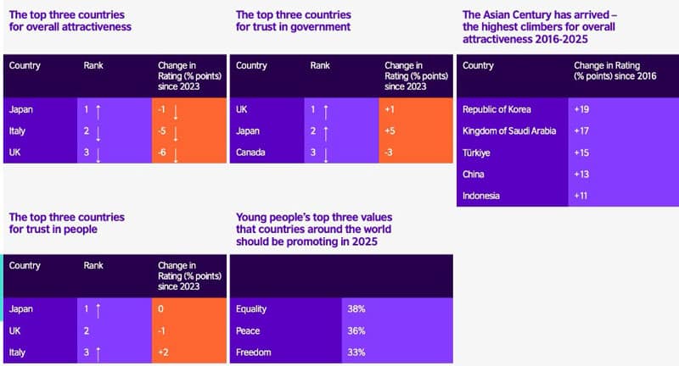Select the Indonesia +11 rating cell
Image resolution: width=679 pixels, height=366 pixels.
[584, 196]
